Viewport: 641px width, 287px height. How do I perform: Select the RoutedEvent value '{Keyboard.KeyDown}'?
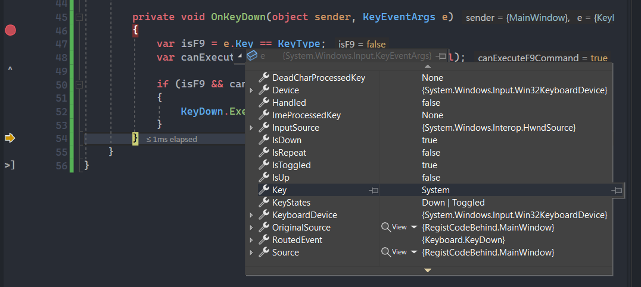coord(463,240)
